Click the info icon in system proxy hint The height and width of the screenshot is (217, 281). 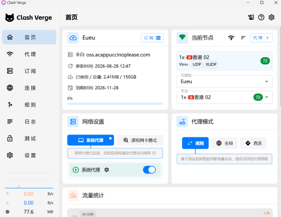click(x=154, y=153)
